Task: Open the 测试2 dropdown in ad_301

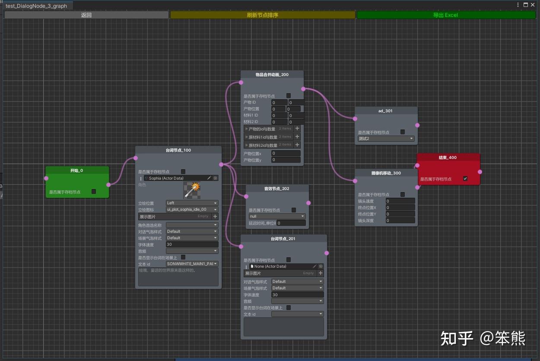Action: tap(385, 138)
